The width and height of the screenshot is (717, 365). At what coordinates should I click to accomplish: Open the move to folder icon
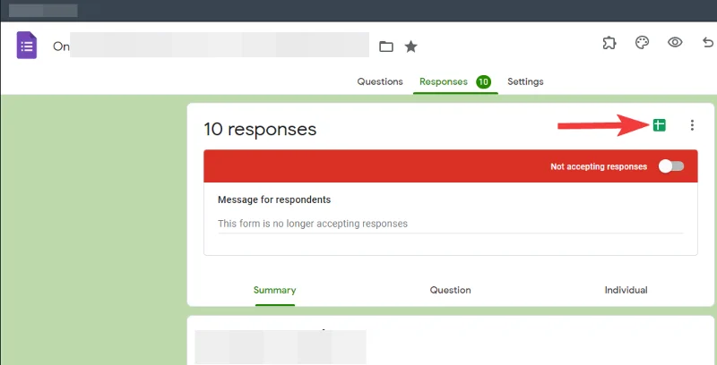(386, 46)
